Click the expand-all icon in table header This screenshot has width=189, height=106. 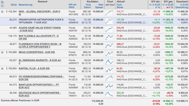coord(2,2)
